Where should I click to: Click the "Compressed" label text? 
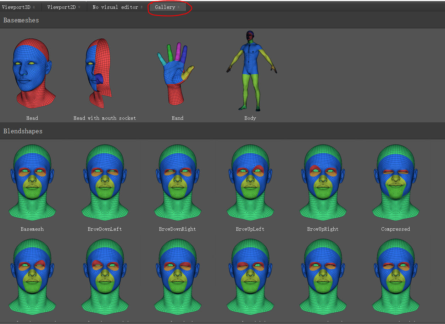pos(395,229)
